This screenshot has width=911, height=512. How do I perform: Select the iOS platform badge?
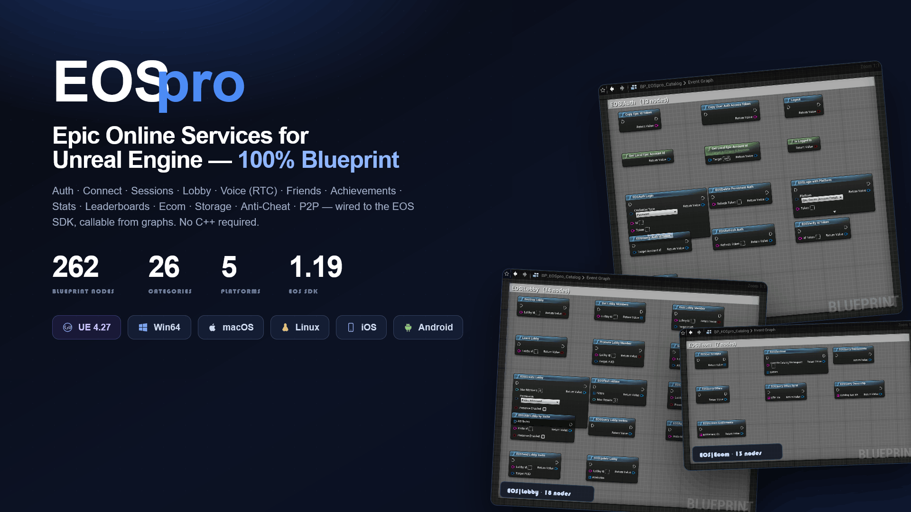[361, 327]
